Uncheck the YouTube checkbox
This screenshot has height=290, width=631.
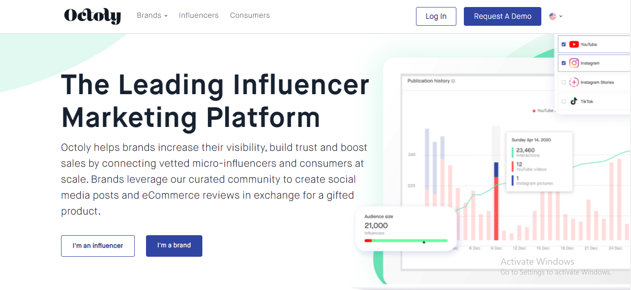pyautogui.click(x=564, y=45)
